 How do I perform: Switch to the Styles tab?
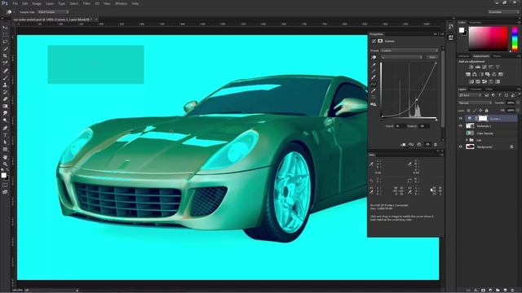click(x=497, y=56)
